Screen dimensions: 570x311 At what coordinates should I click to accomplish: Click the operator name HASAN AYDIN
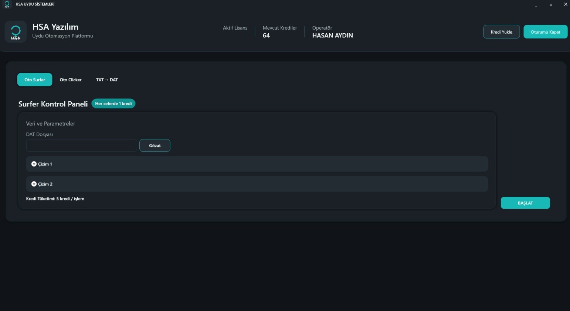(x=332, y=36)
